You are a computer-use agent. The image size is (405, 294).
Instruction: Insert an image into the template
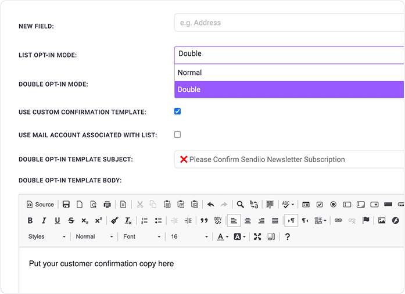point(382,221)
